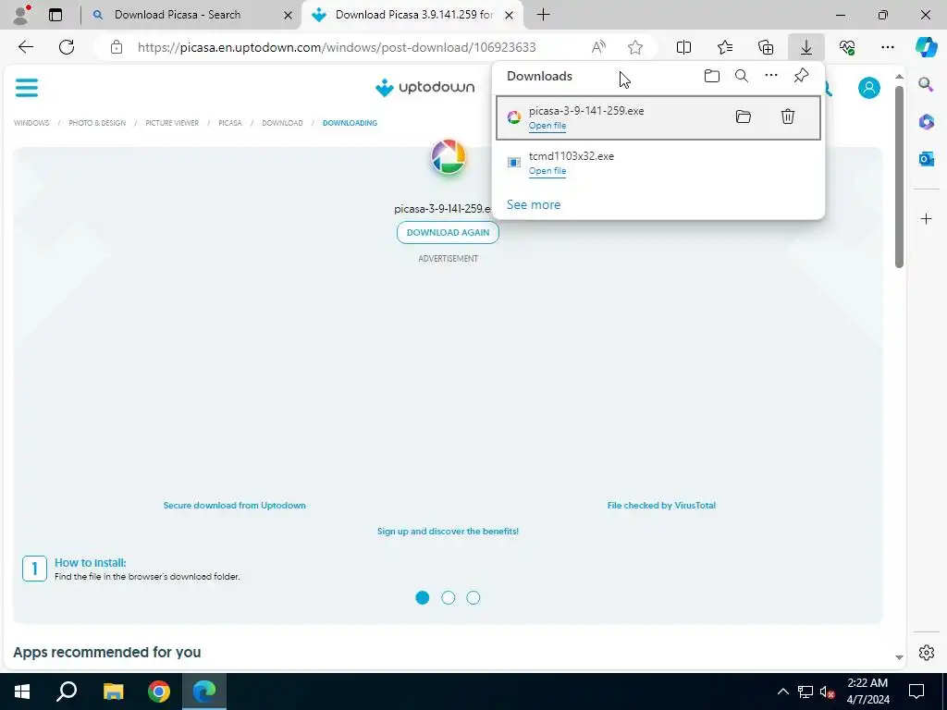Delete picasa-3-9-141-259.exe with trash icon

[788, 116]
